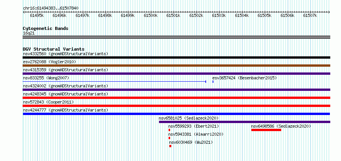Open the nsv572843 (Cooper2011) label
341x161 pixels.
tap(48, 102)
